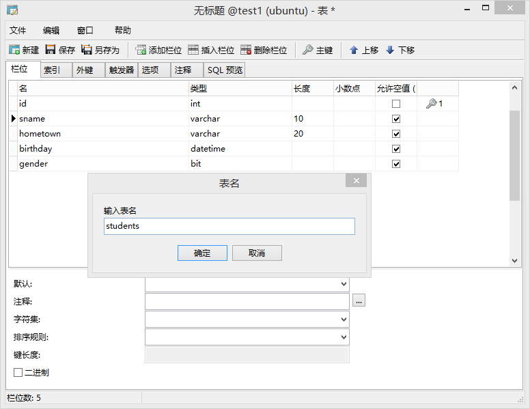Click the 删除栏位 (Delete Field) icon
This screenshot has width=530, height=409.
click(246, 50)
